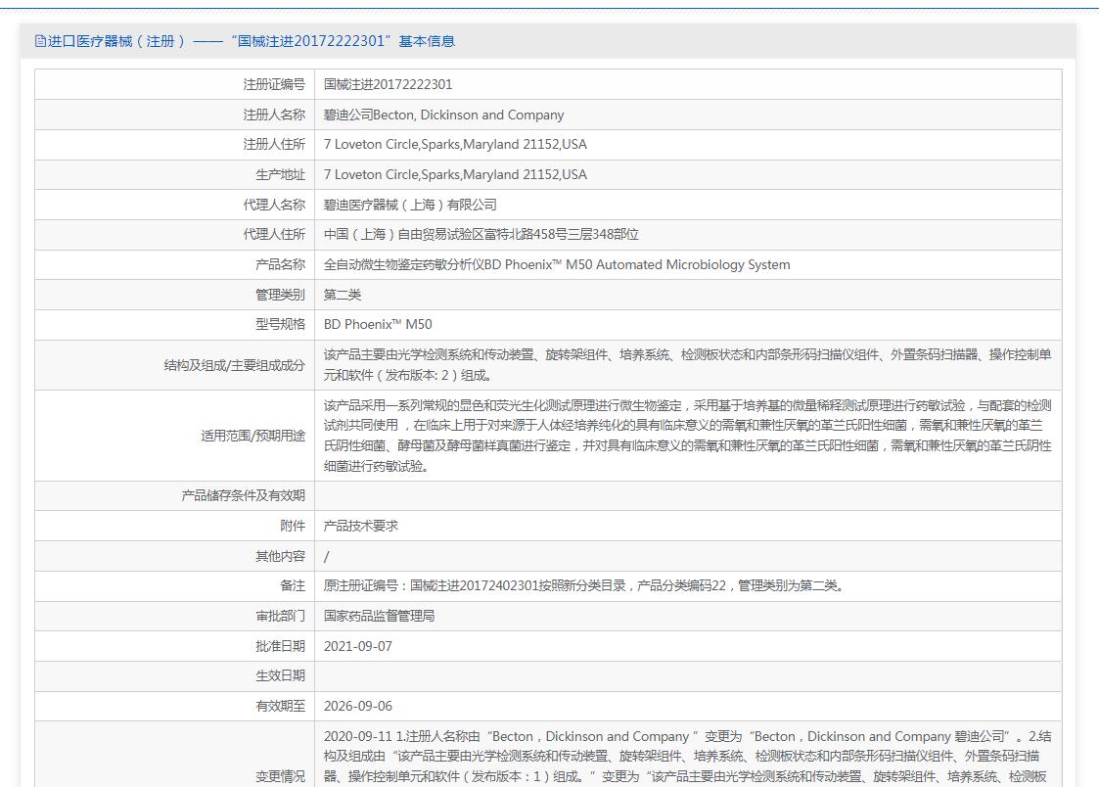Open the 产品技术要求 attachment
Screen dimensions: 1099x787
click(361, 526)
